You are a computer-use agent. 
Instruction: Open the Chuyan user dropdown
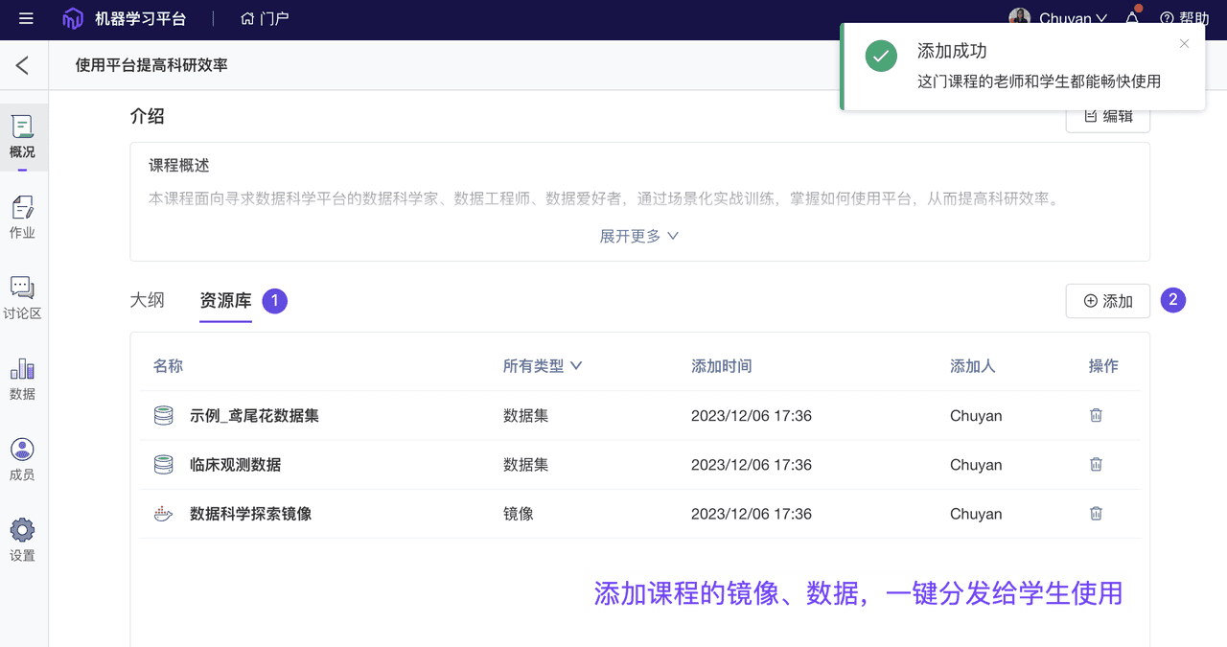pos(1074,18)
